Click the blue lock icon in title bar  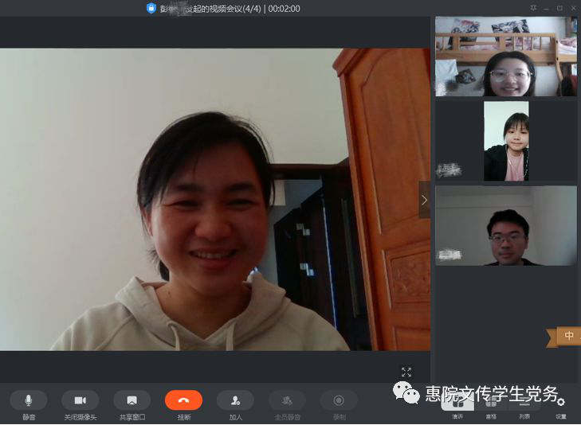coord(151,8)
